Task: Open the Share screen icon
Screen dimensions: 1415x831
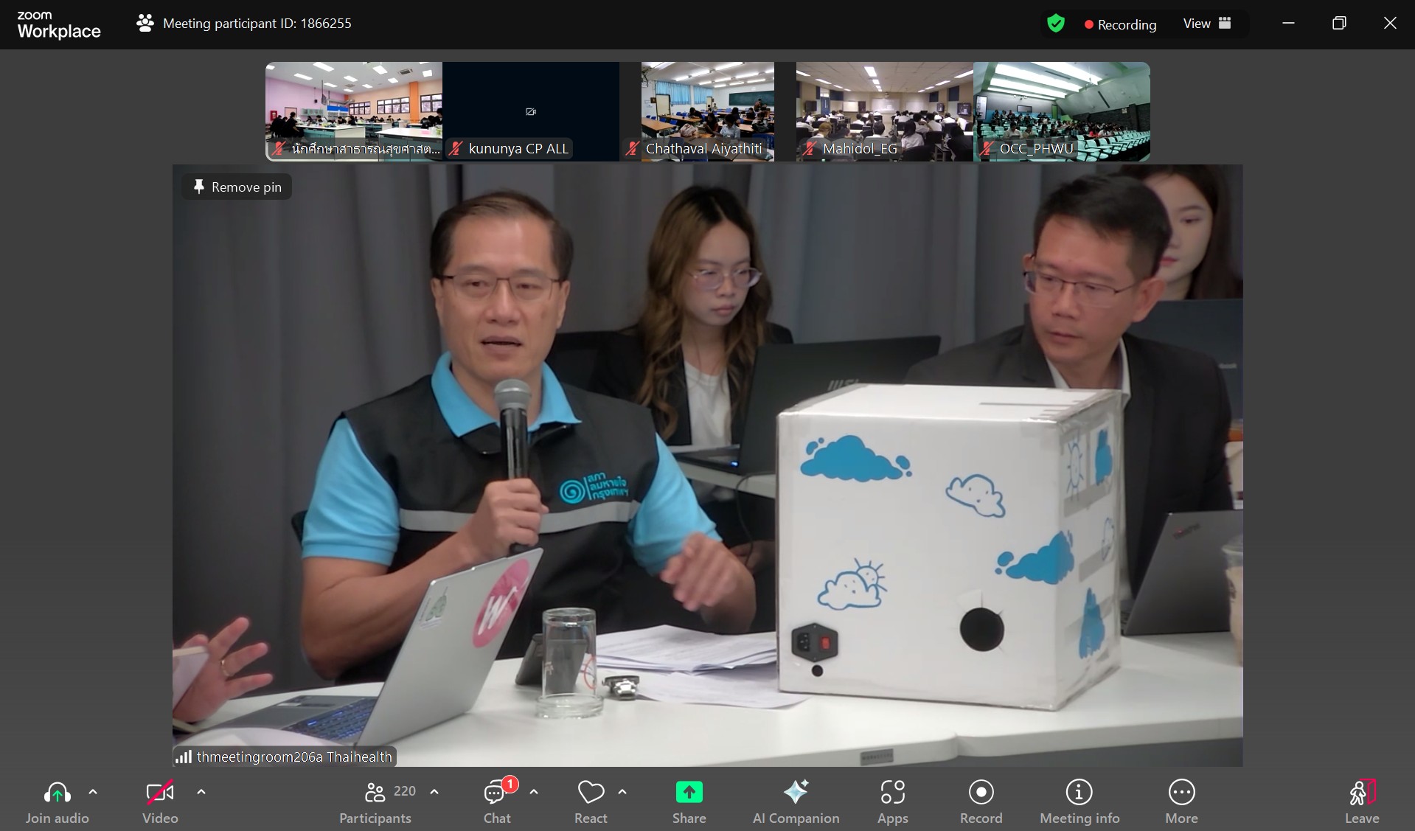Action: point(689,793)
